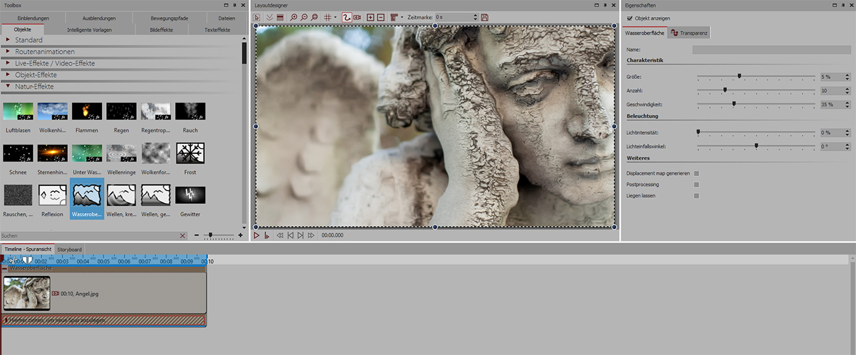Click the save disk icon beside Zeitmarke
This screenshot has height=355, width=856.
[x=485, y=17]
